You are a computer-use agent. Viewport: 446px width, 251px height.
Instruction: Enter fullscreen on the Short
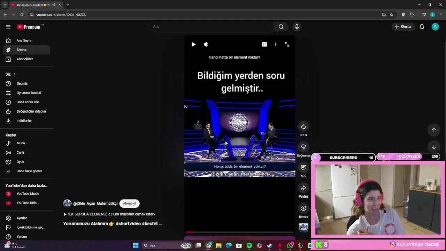(287, 45)
